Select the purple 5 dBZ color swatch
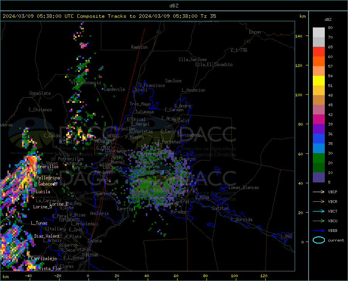 click(319, 177)
